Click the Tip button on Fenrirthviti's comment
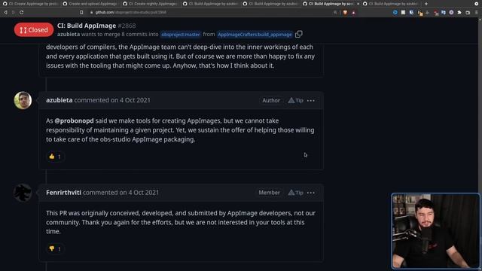This screenshot has width=482, height=271. (x=296, y=193)
